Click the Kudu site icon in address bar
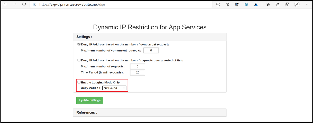This screenshot has height=123, width=313. click(x=35, y=4)
